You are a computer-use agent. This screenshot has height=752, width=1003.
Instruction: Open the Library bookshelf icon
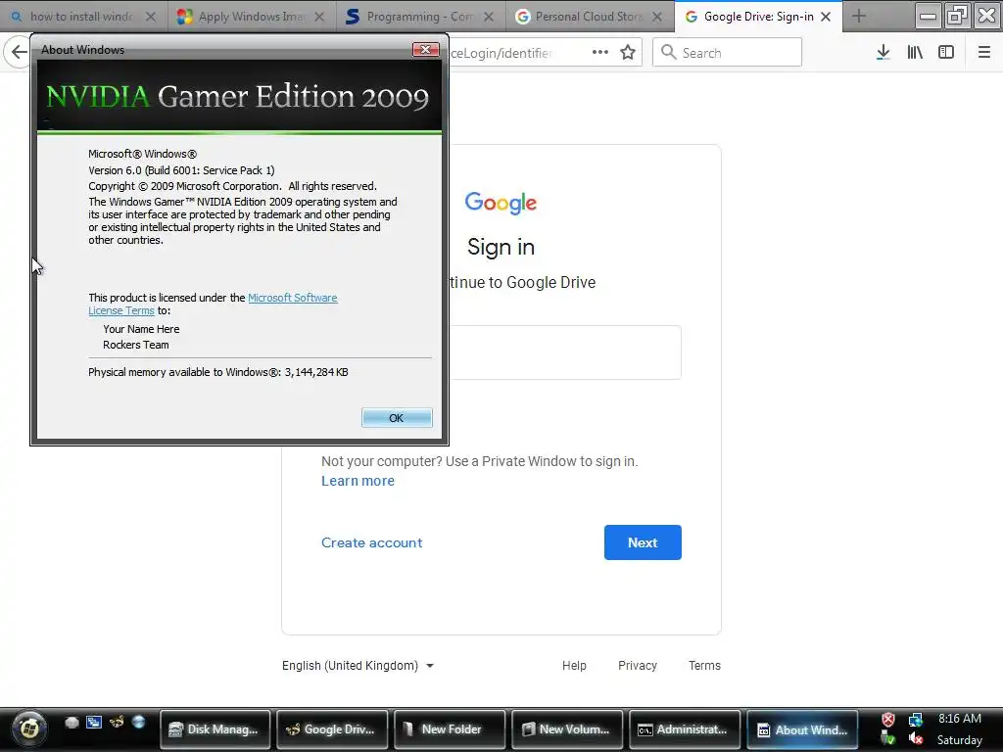[915, 53]
